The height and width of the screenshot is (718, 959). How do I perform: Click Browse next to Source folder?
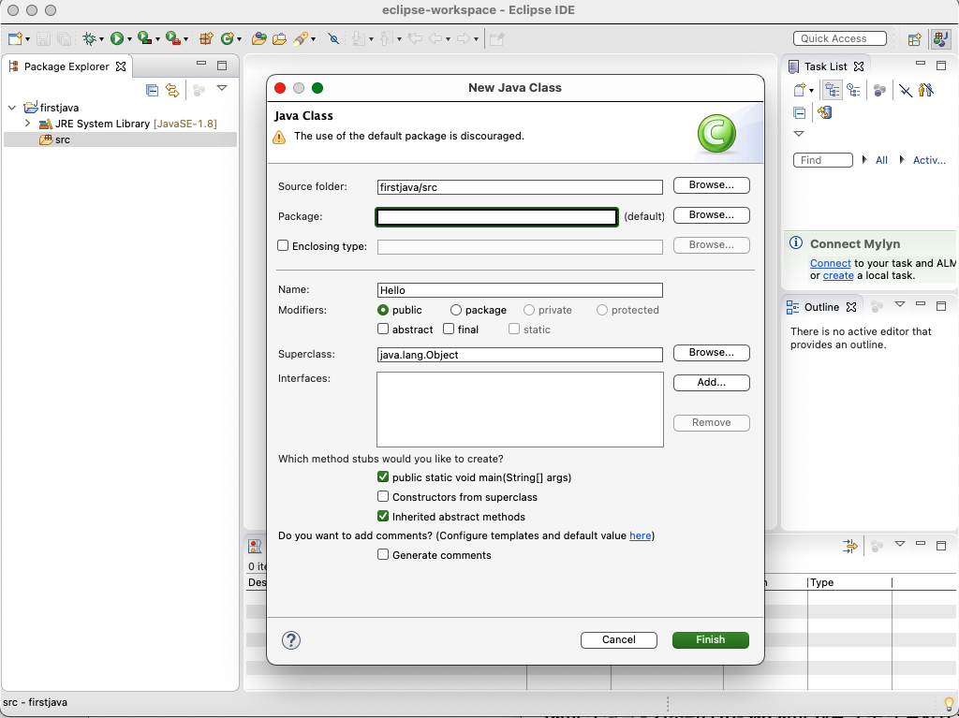pos(712,185)
